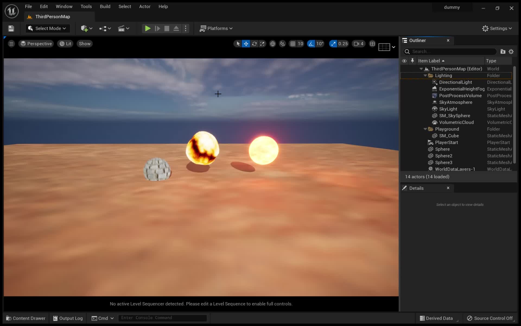Open the Outliner settings gear icon
This screenshot has height=326, width=521.
(511, 51)
